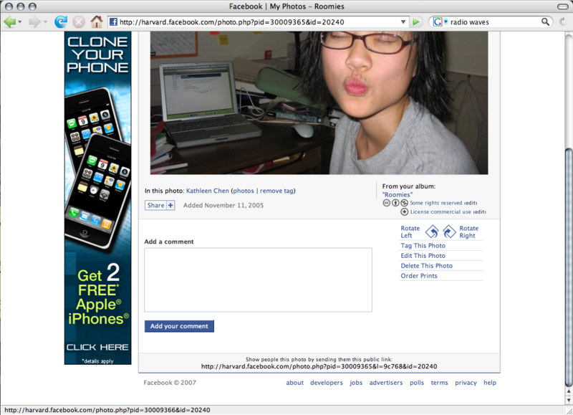
Task: Select Delete This Photo option
Action: tap(426, 266)
